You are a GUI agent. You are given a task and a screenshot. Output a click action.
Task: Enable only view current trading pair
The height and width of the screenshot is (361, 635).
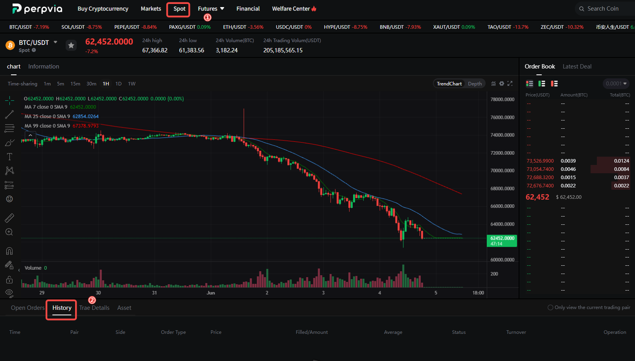(x=589, y=307)
